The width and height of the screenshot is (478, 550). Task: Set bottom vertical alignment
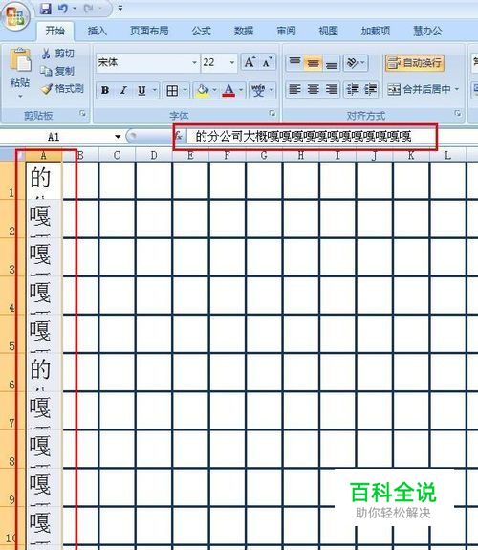pos(331,63)
